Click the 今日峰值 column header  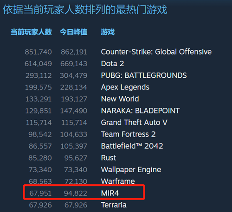[74, 32]
